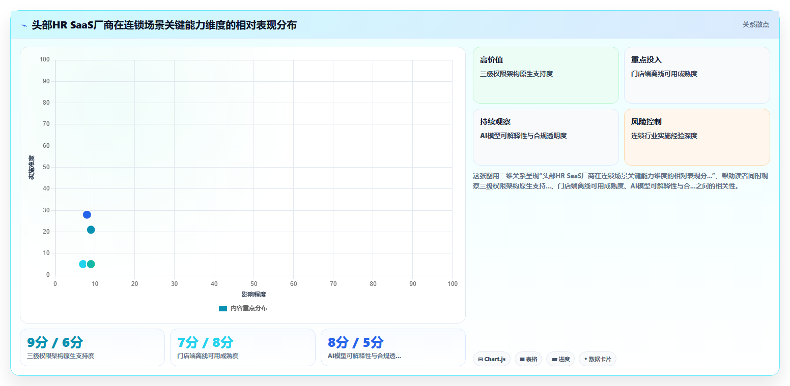Click 三级权限架构原生支持度 in 高价值 card
The width and height of the screenshot is (790, 386).
(x=516, y=74)
